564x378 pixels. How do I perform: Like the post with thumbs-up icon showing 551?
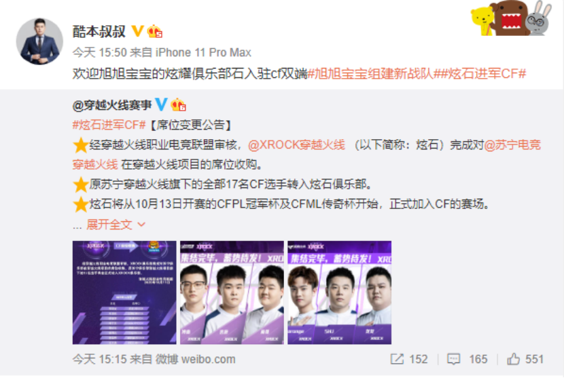513,358
